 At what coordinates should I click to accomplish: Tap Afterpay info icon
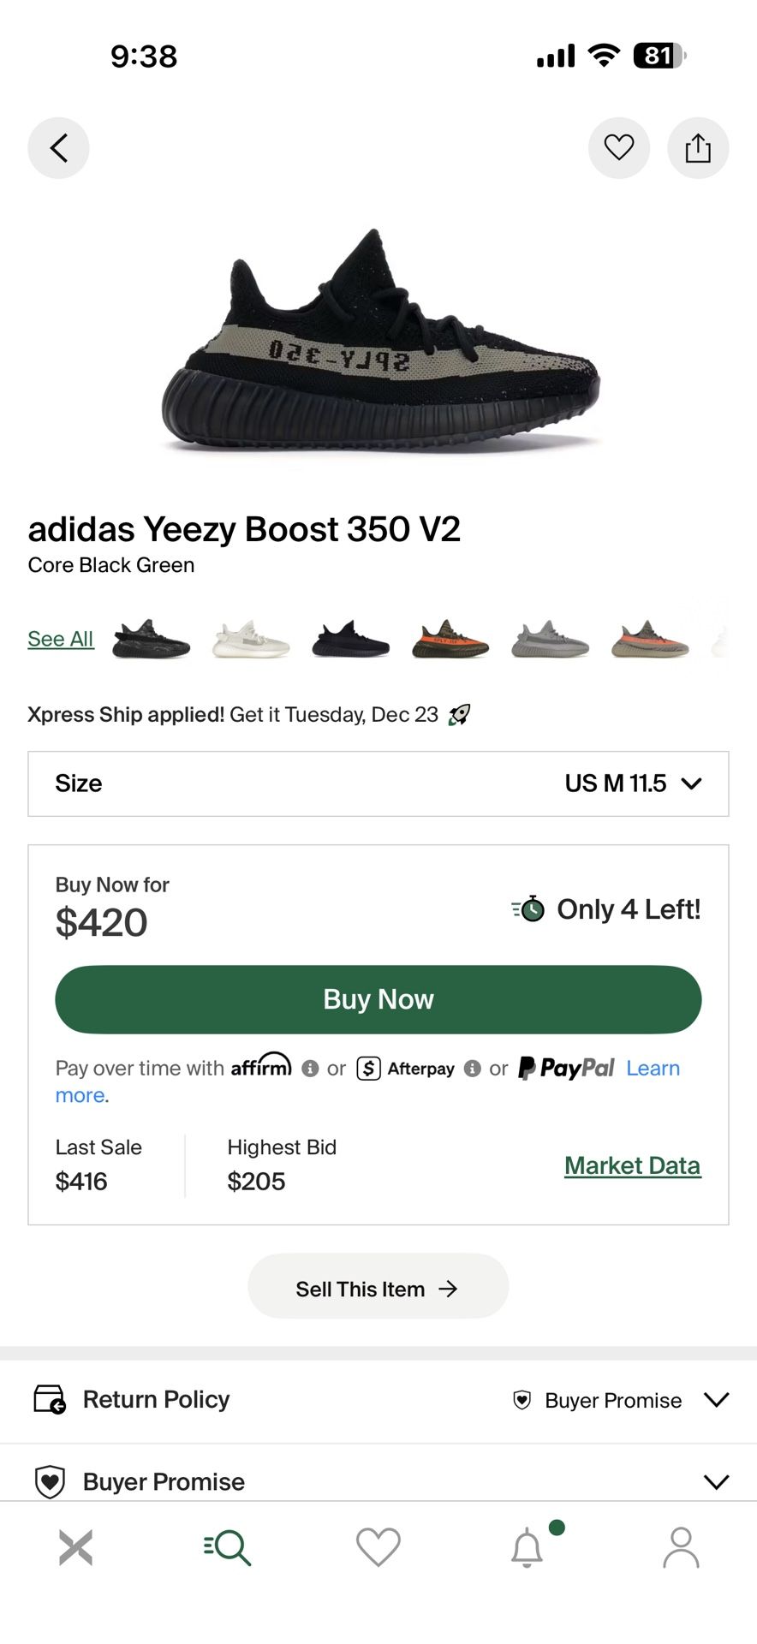click(472, 1069)
